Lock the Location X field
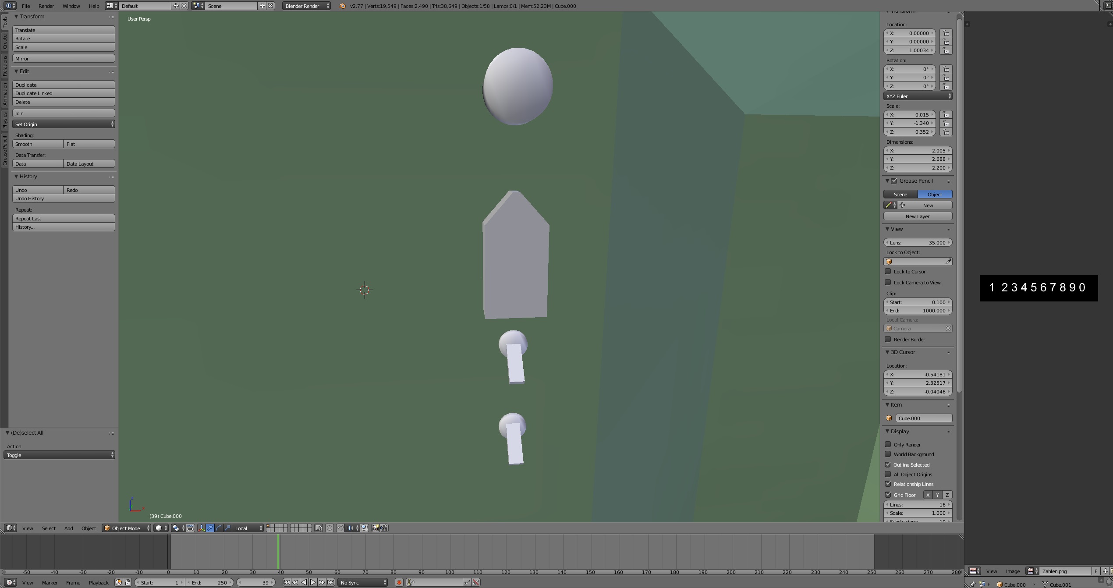Image resolution: width=1113 pixels, height=588 pixels. pos(946,33)
